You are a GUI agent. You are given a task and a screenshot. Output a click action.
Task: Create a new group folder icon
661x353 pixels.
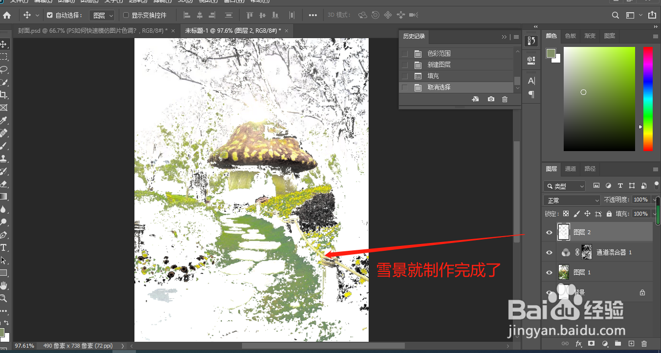click(x=618, y=344)
